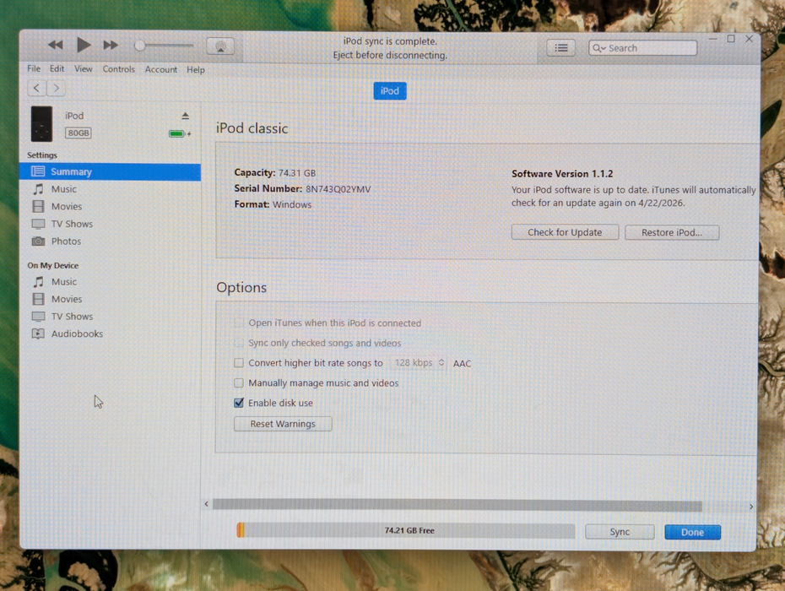Viewport: 785px width, 591px height.
Task: Click the 80GB capacity badge
Action: [78, 133]
